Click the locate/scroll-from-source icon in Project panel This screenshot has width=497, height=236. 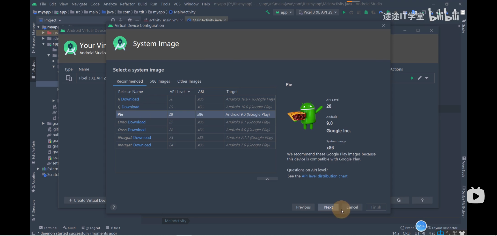[x=113, y=20]
